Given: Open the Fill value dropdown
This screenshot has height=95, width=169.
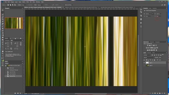Looking at the screenshot, I should (162, 60).
